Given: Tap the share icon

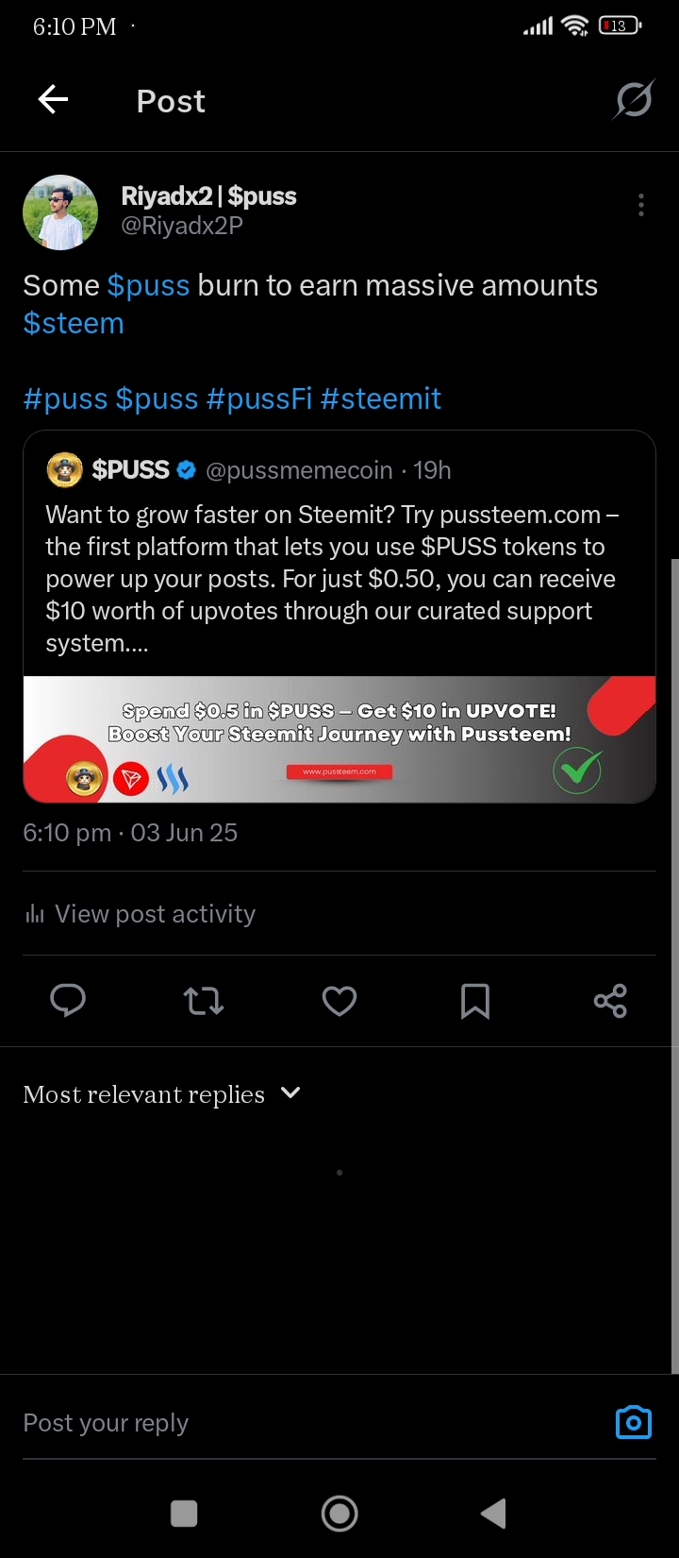Looking at the screenshot, I should pyautogui.click(x=610, y=1000).
